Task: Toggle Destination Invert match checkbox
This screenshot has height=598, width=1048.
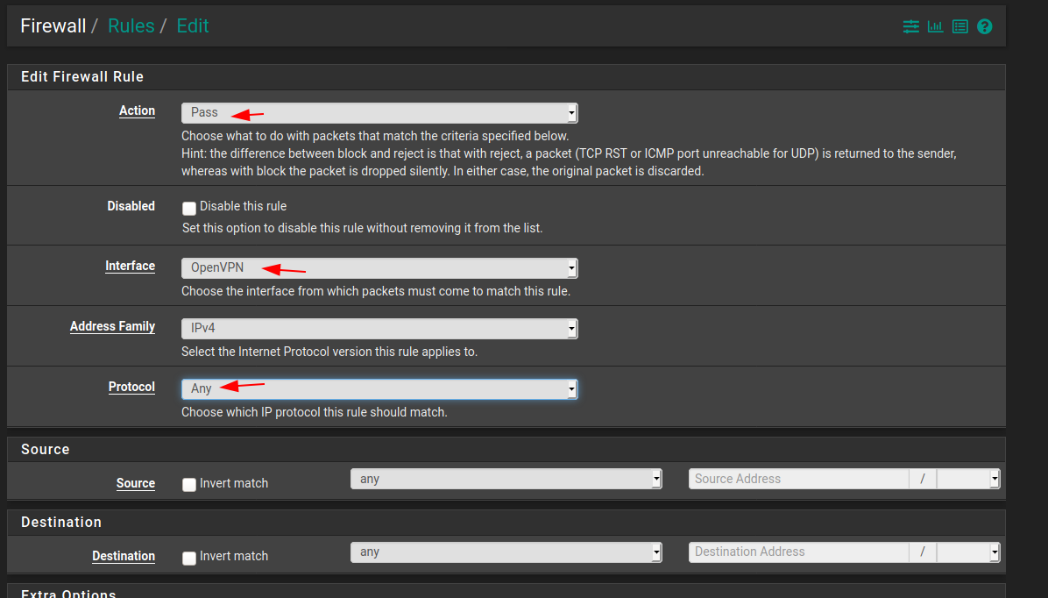Action: coord(189,557)
